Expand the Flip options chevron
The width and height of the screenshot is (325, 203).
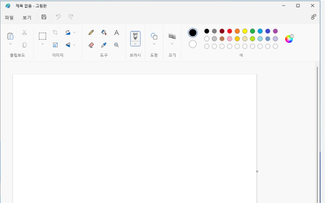coord(75,45)
